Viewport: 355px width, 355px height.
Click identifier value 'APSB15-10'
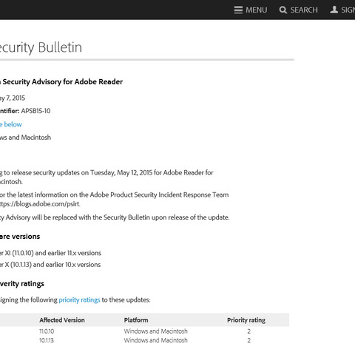(35, 111)
